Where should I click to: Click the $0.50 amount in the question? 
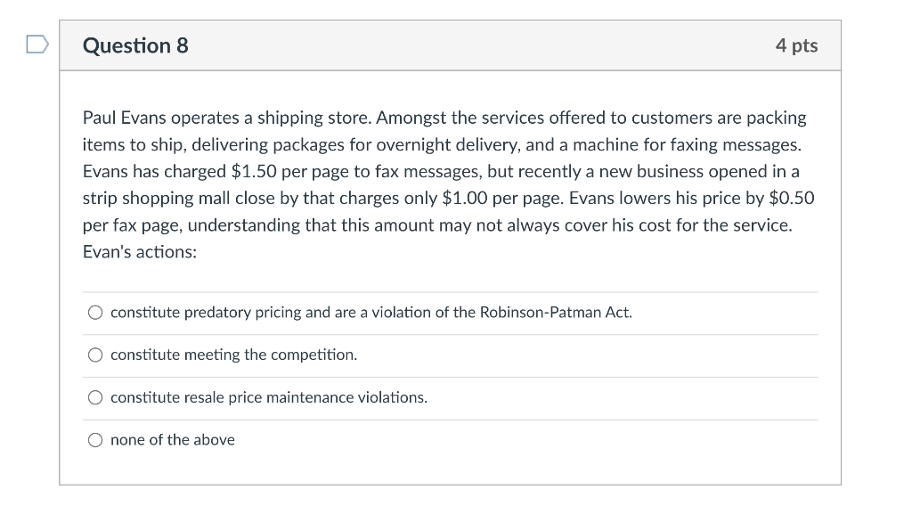pos(790,198)
